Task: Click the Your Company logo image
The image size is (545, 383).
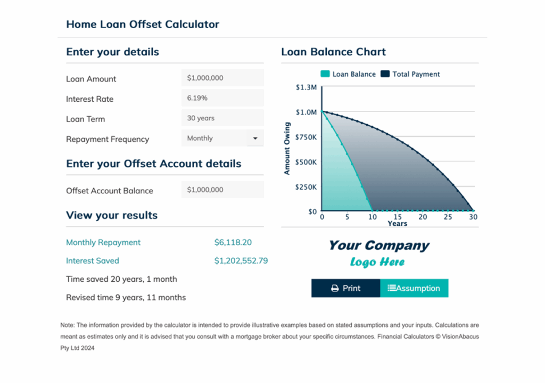Action: (x=378, y=253)
